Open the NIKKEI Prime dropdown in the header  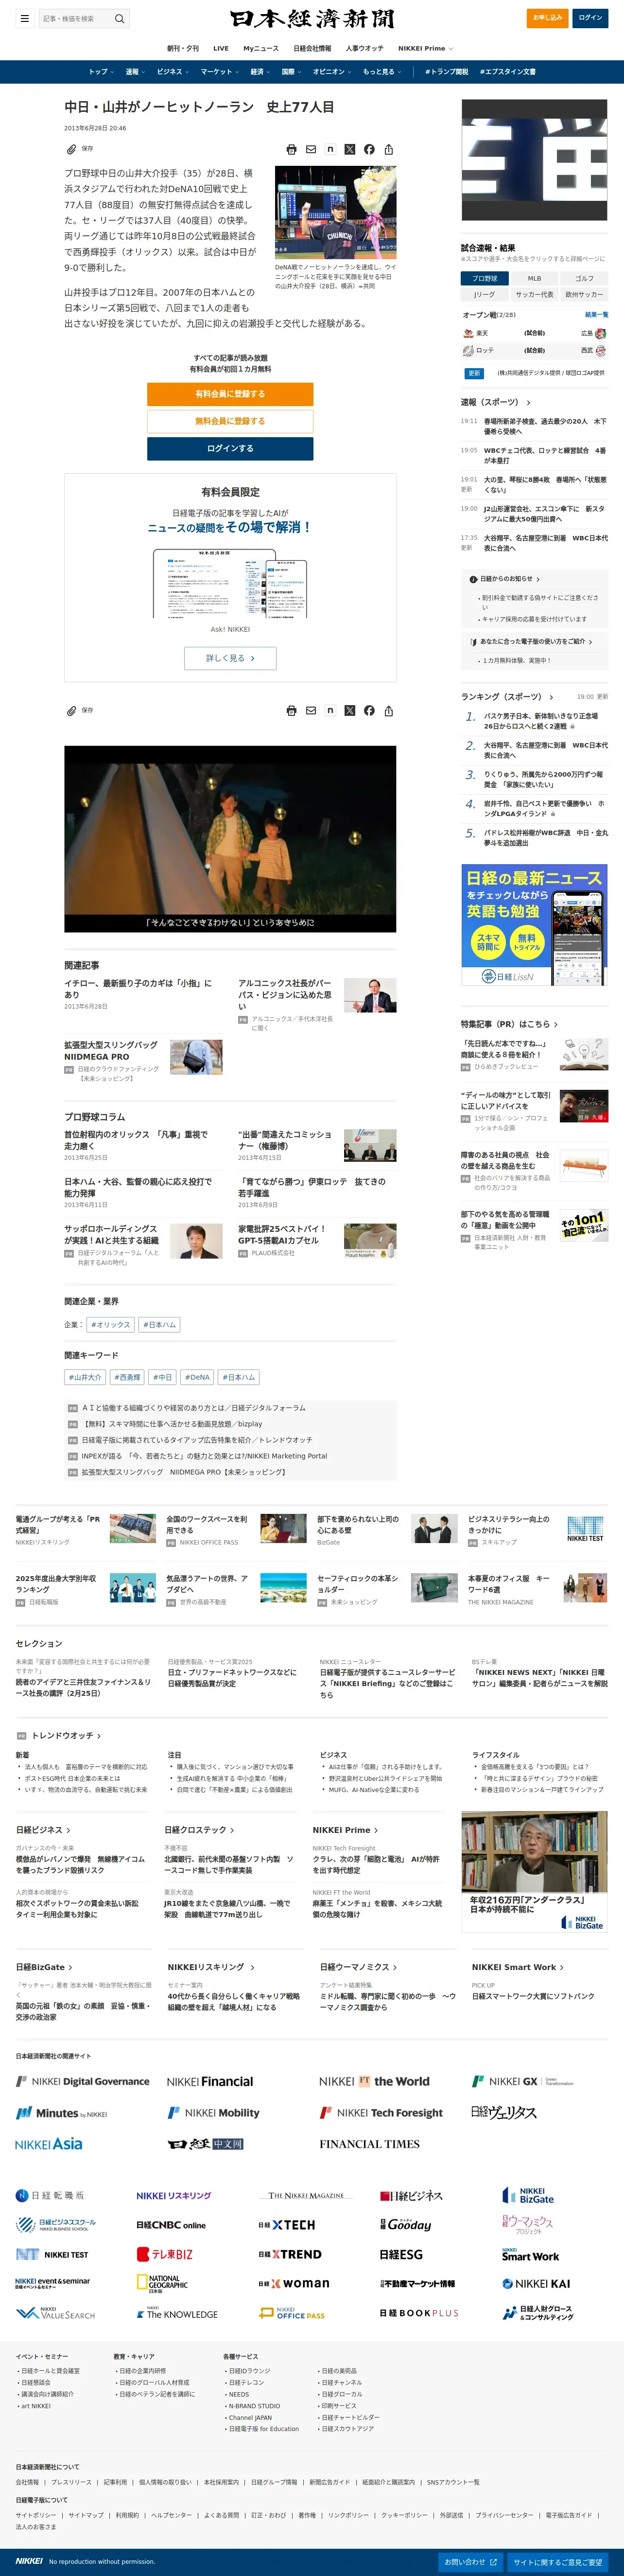point(426,48)
